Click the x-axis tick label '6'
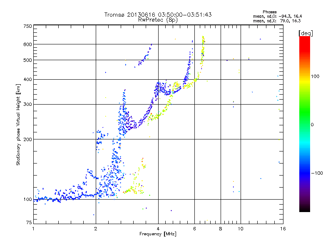The width and height of the screenshot is (333, 249). coord(194,229)
